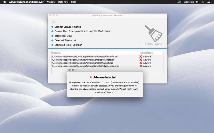The width and height of the screenshot is (214, 133).
Task: Minimize the Adware detected popup window
Action: point(73,70)
